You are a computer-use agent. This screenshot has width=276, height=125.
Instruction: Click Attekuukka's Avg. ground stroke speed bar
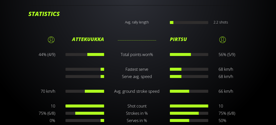tap(85, 91)
